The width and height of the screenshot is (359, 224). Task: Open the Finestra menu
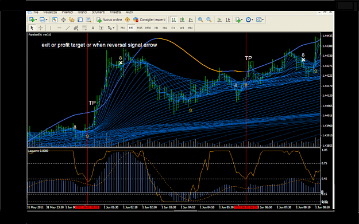tap(115, 12)
